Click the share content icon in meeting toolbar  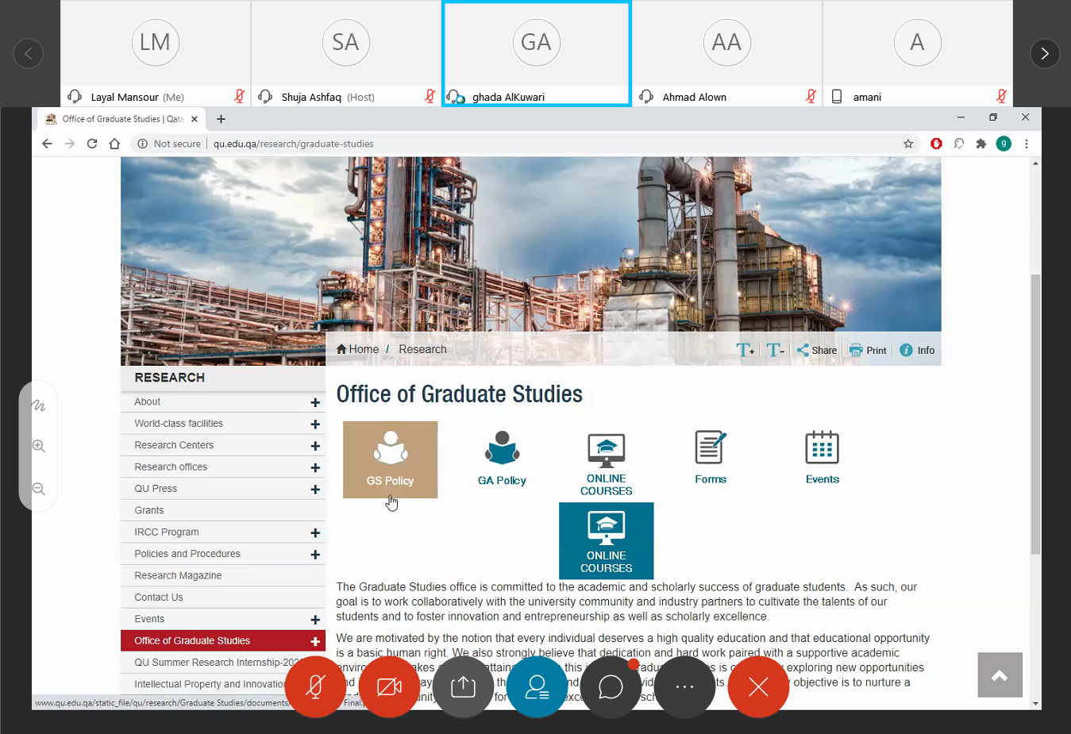pyautogui.click(x=463, y=687)
